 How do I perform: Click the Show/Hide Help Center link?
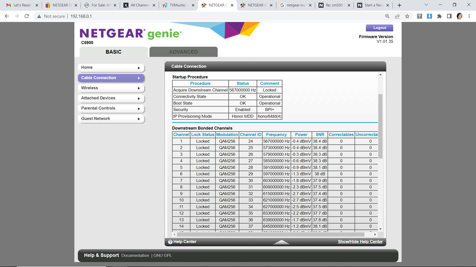tap(360, 242)
